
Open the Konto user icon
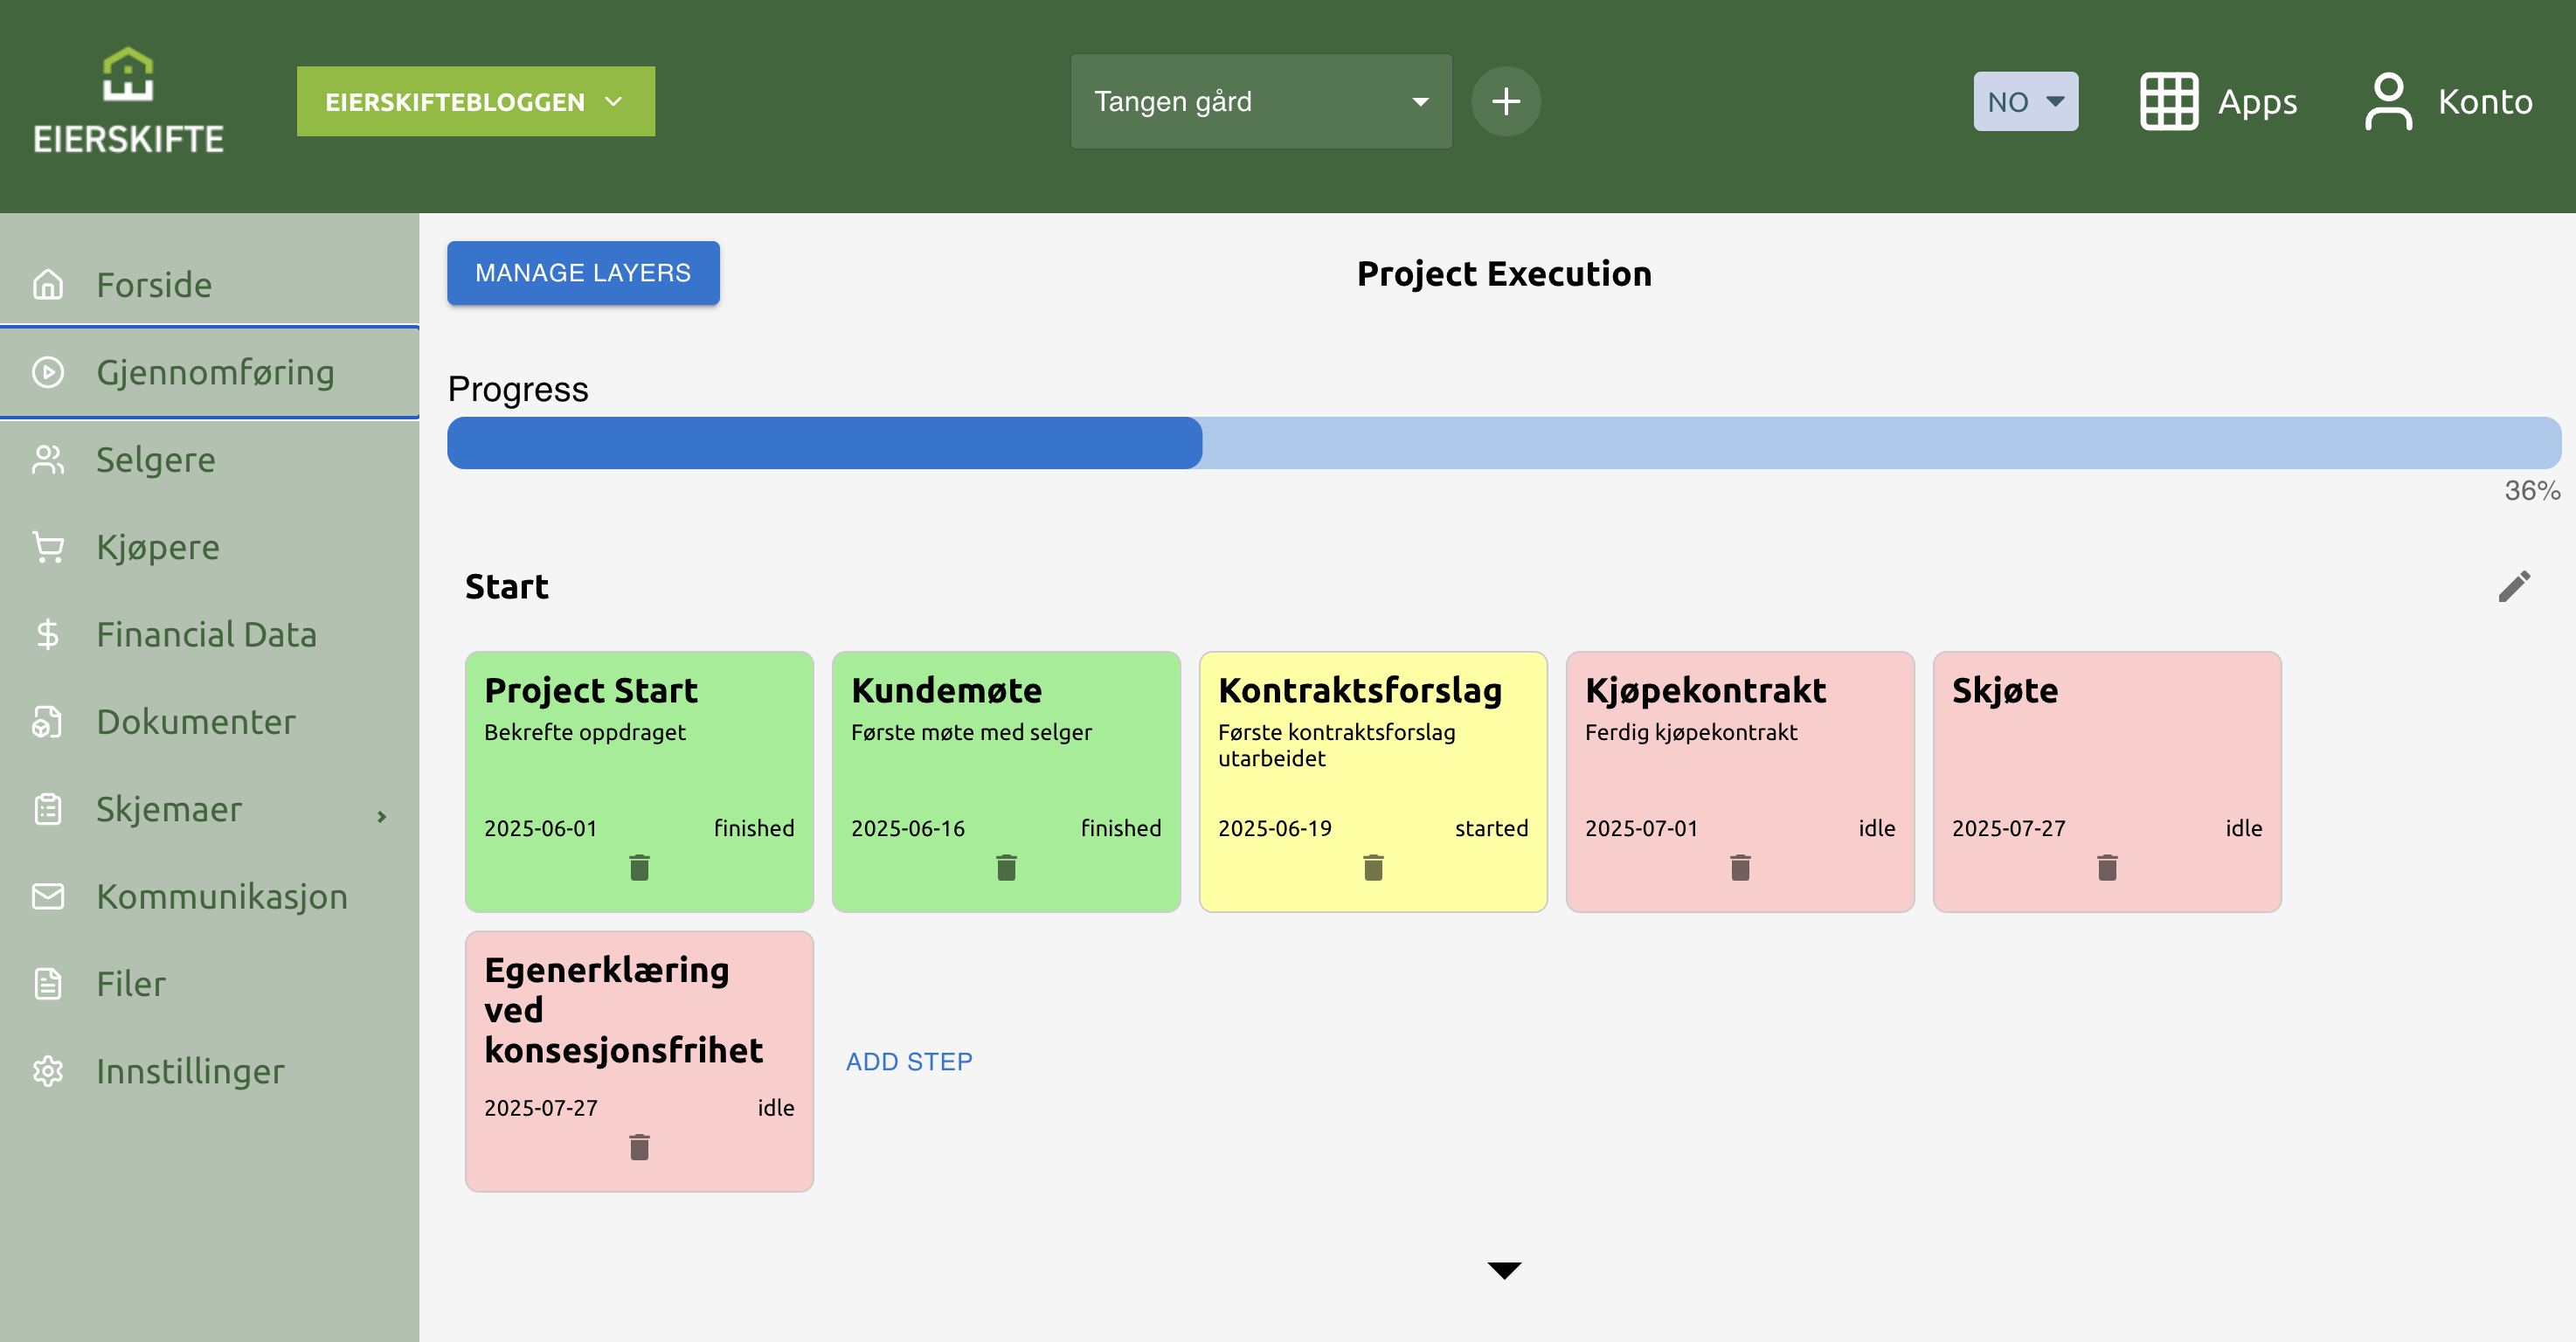[x=2388, y=101]
